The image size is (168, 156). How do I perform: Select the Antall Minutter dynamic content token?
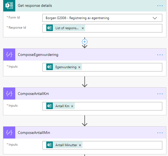click(x=66, y=145)
